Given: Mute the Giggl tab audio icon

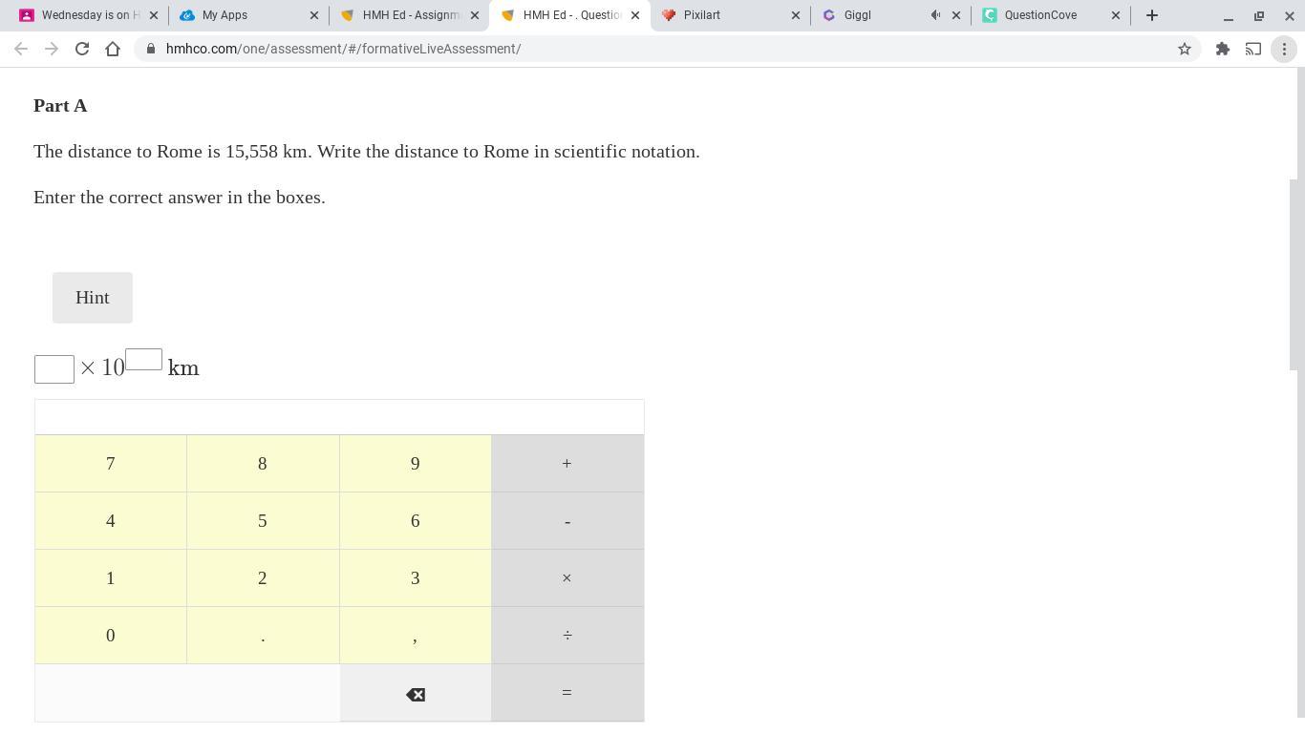Looking at the screenshot, I should 935,15.
